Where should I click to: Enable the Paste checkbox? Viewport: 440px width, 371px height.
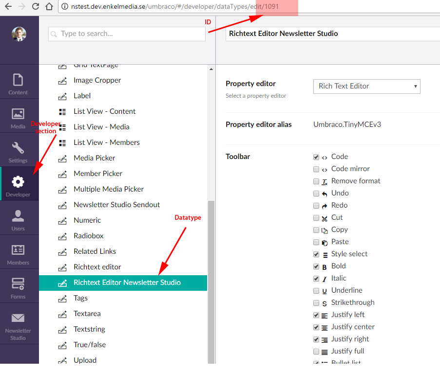[316, 242]
